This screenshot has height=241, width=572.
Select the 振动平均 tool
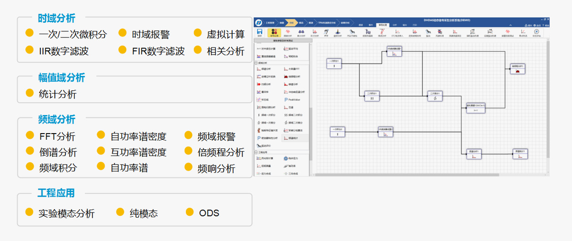tap(290, 48)
